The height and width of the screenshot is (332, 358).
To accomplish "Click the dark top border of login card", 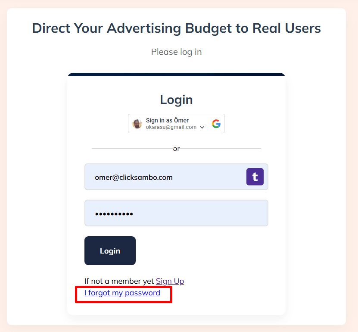I will click(x=176, y=75).
